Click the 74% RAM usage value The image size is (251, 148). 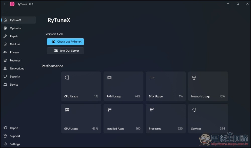coord(137,96)
